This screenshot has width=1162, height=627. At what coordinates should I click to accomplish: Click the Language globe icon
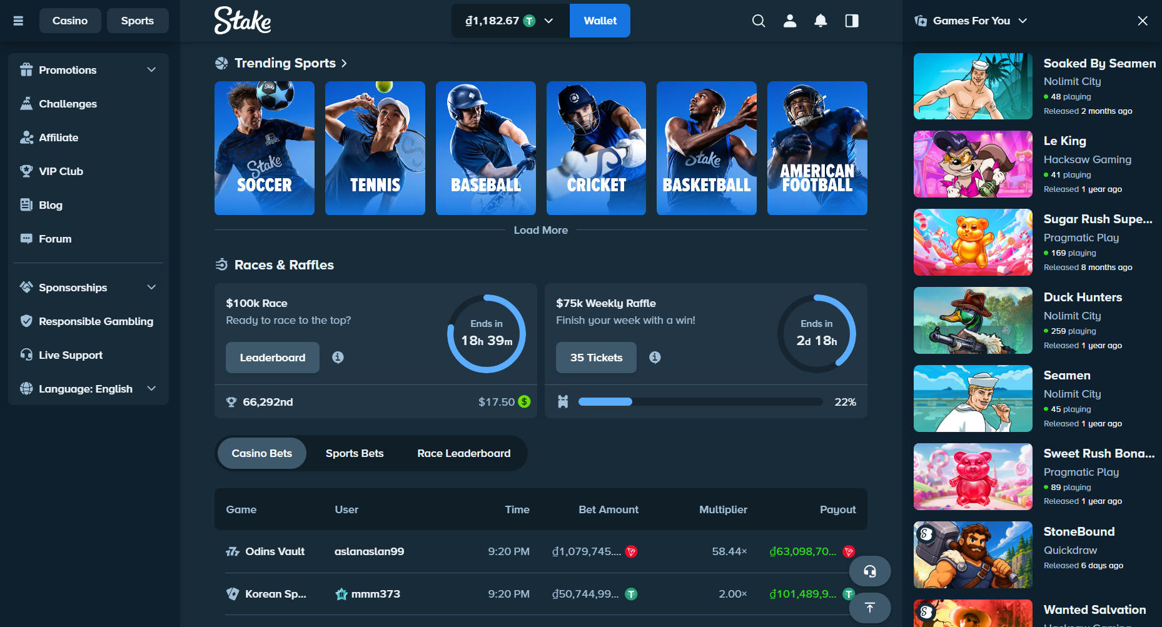[x=26, y=388]
